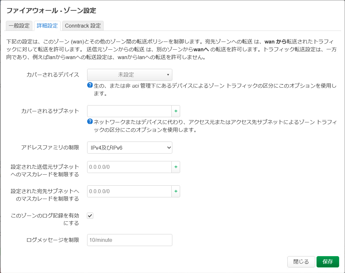Image resolution: width=345 pixels, height=273 pixels.
Task: Click the dropdown arrow on 未設定 selector
Action: point(168,75)
